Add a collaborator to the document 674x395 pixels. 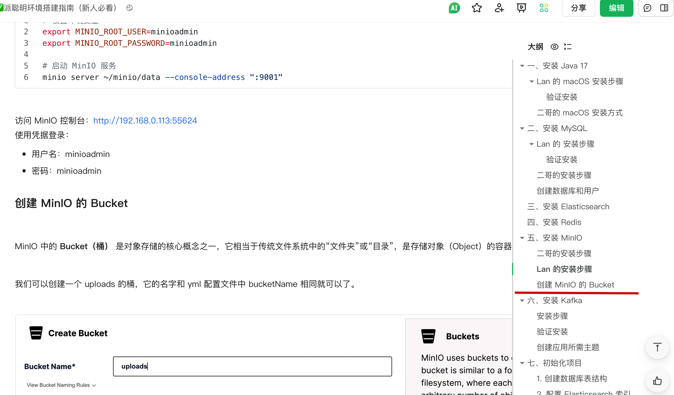click(499, 8)
